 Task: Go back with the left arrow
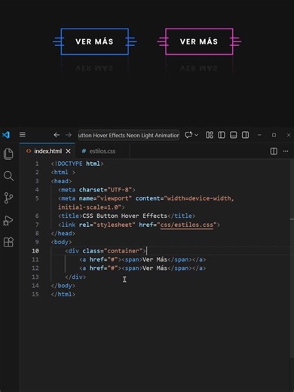click(57, 135)
